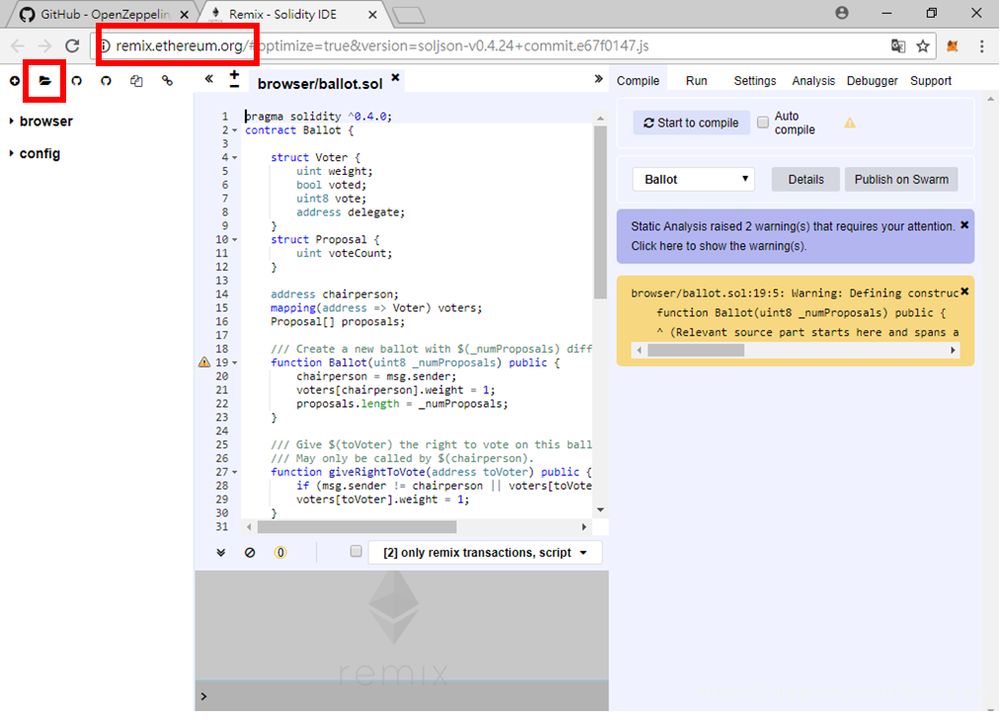Open the Analysis tab

click(x=813, y=81)
